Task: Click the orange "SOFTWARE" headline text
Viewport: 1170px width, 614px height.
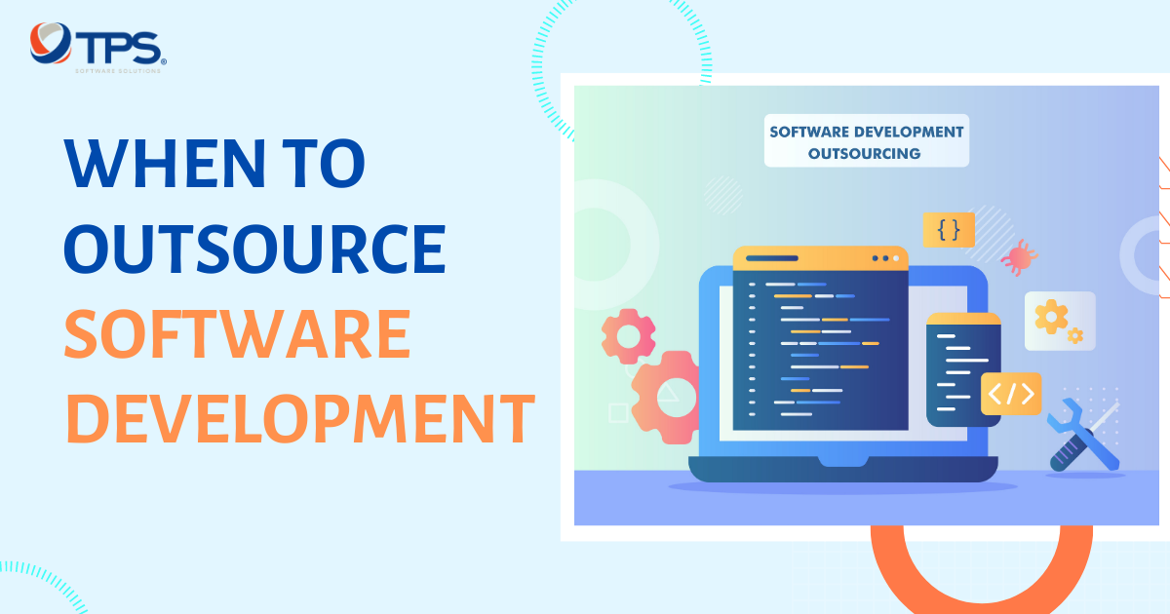Action: tap(237, 332)
